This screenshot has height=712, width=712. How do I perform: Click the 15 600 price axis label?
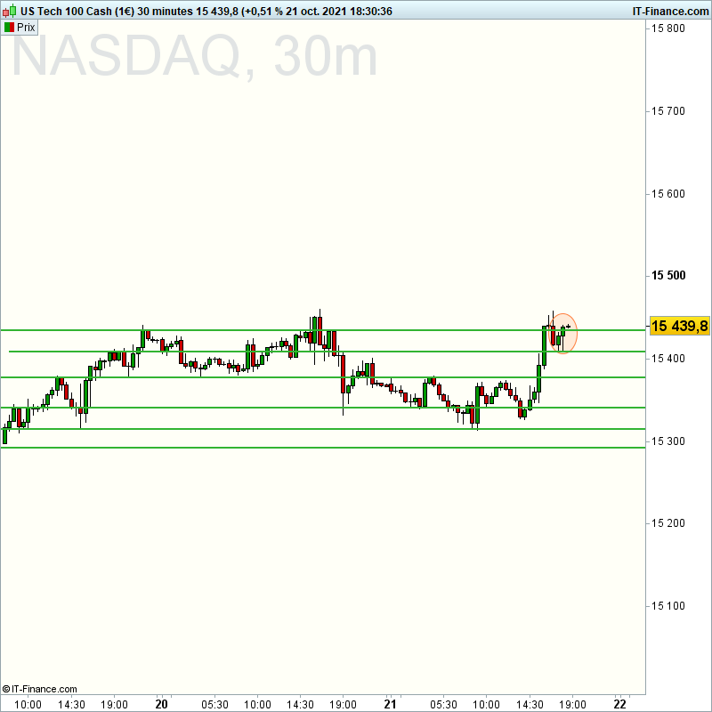(668, 193)
